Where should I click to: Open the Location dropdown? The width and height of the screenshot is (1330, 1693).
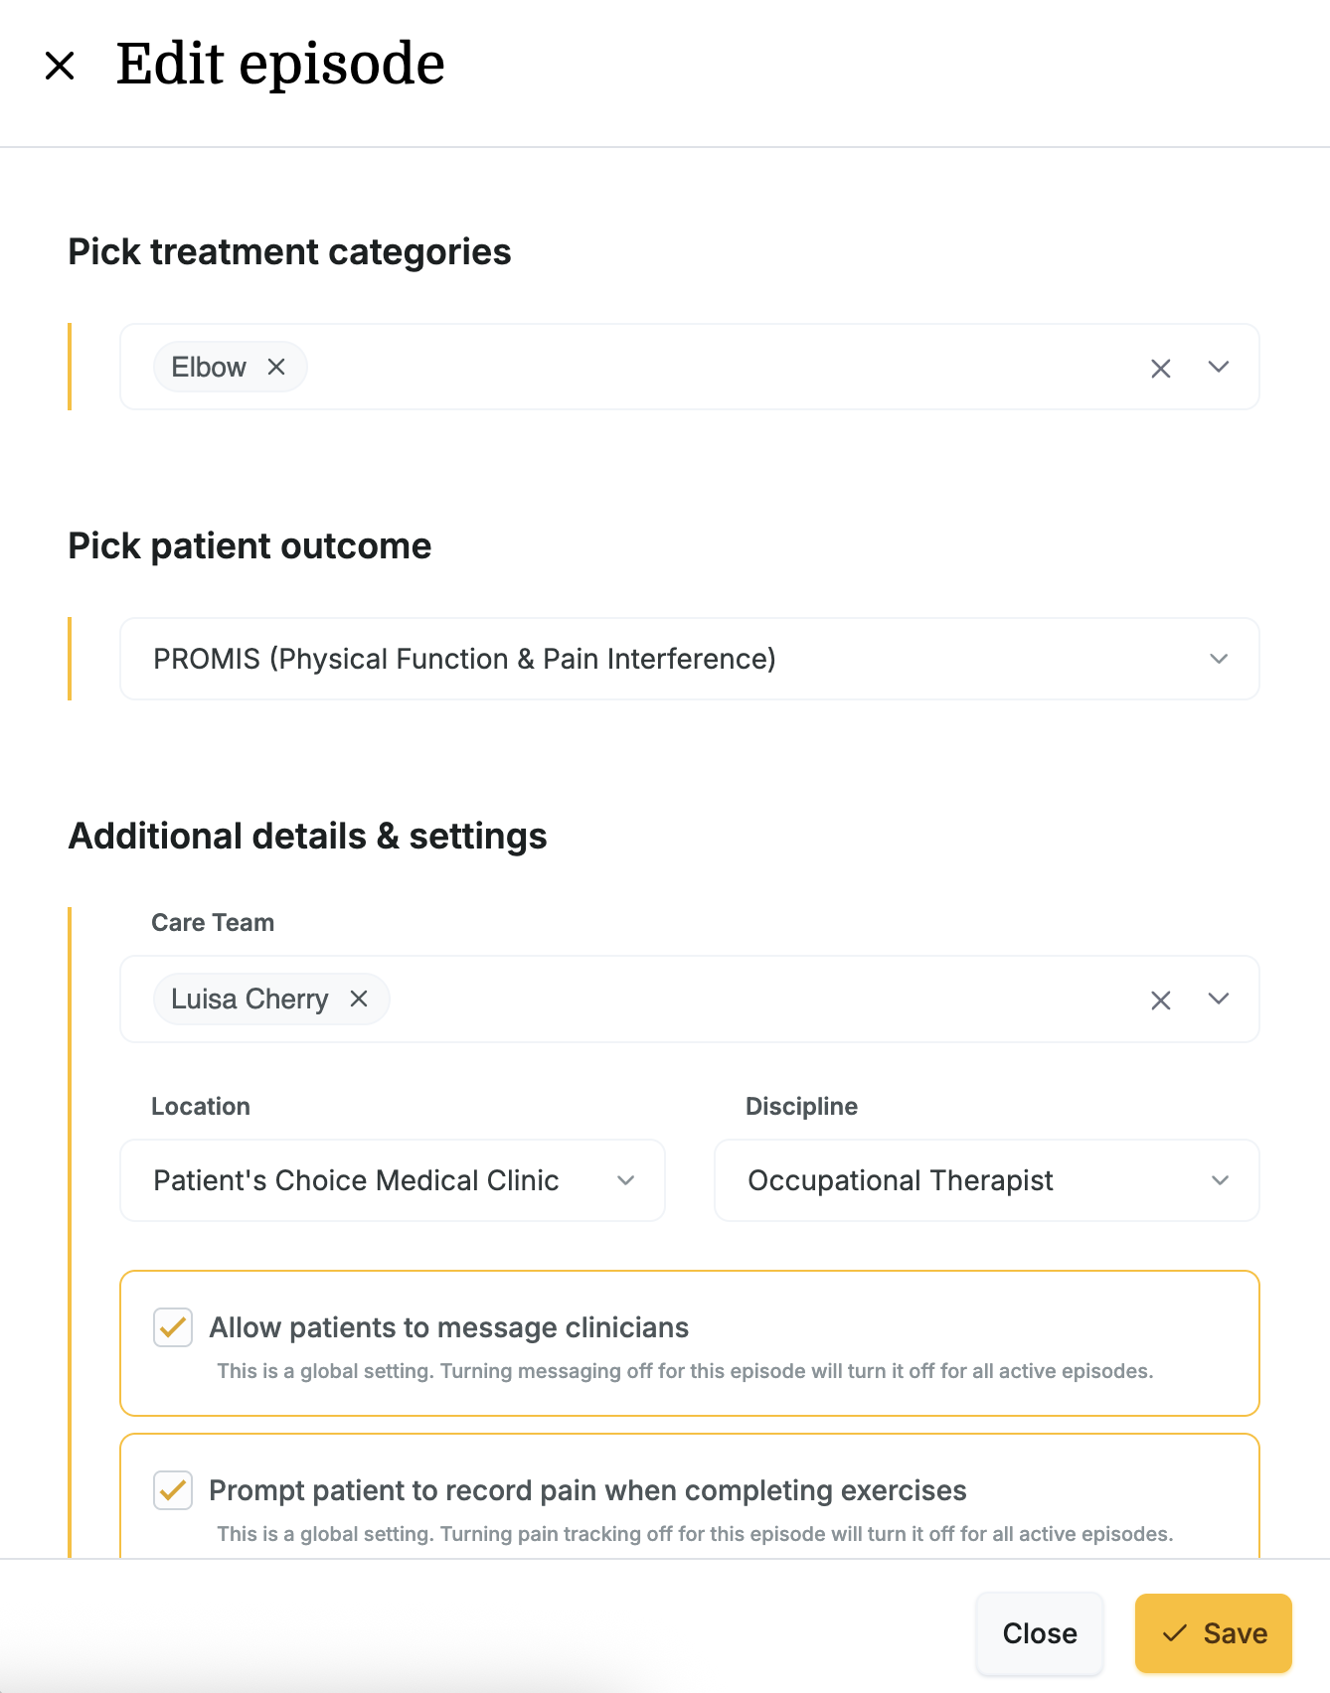click(x=393, y=1180)
